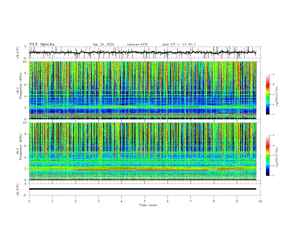Click the "ch.1(V)" axis label
Screen dimensions: 293x226
pos(18,52)
